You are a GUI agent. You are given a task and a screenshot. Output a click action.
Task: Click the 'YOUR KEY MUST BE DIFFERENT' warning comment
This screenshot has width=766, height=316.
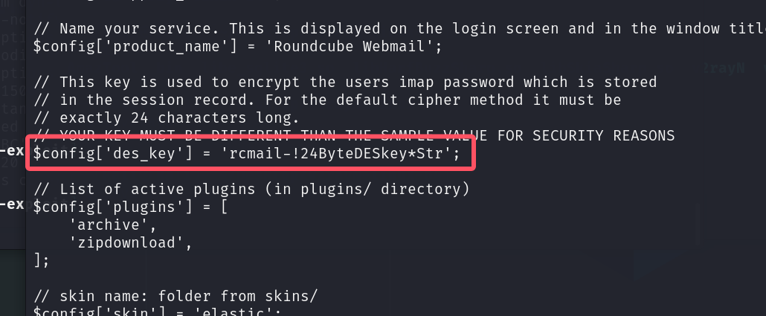pos(354,135)
